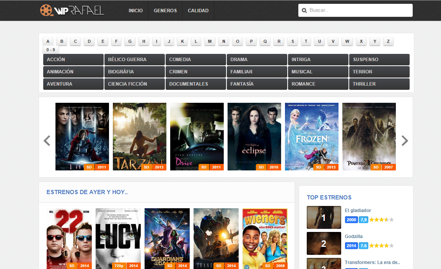441x269 pixels.
Task: Filter movies by letter B
Action: pyautogui.click(x=62, y=41)
